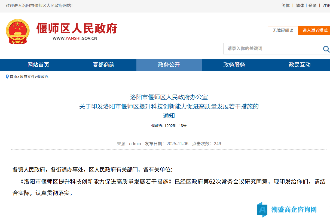Click the location pin breadcrumb icon

click(x=7, y=77)
